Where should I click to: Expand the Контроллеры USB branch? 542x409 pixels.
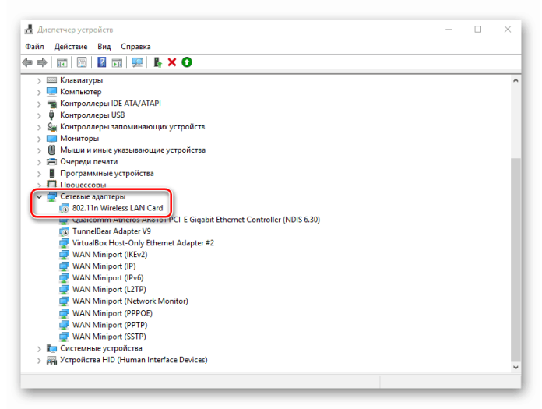coord(39,115)
